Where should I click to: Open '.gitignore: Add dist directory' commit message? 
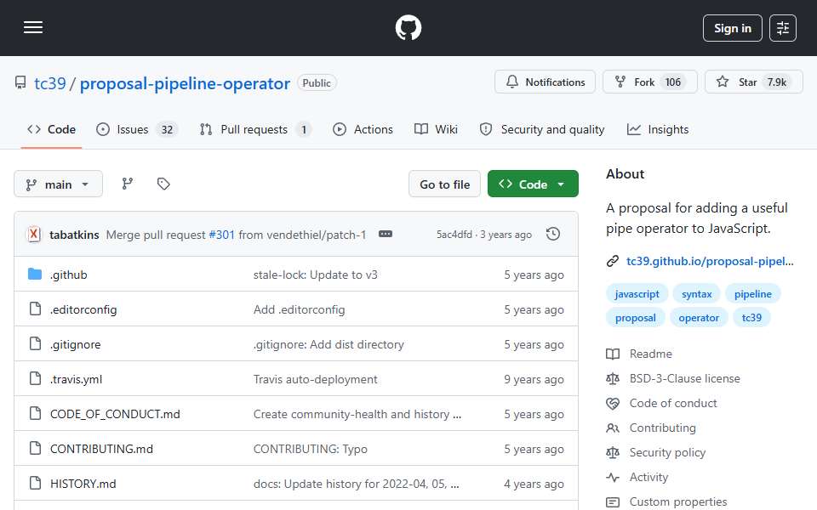[329, 344]
